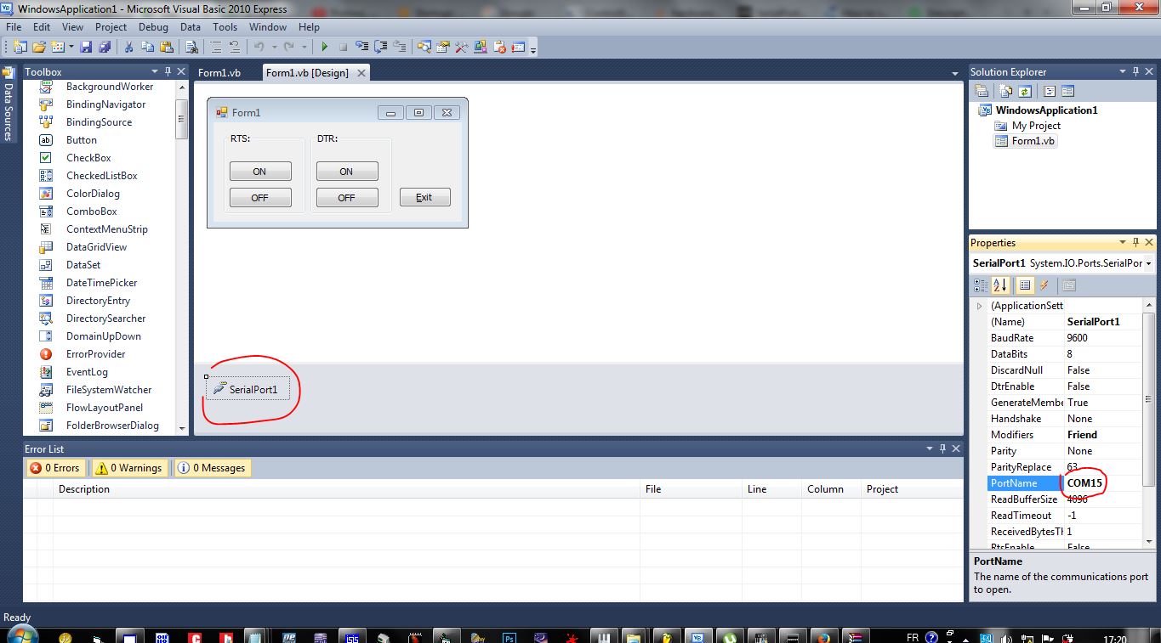Open the Redo history dropdown arrow
The image size is (1161, 643).
click(x=304, y=47)
